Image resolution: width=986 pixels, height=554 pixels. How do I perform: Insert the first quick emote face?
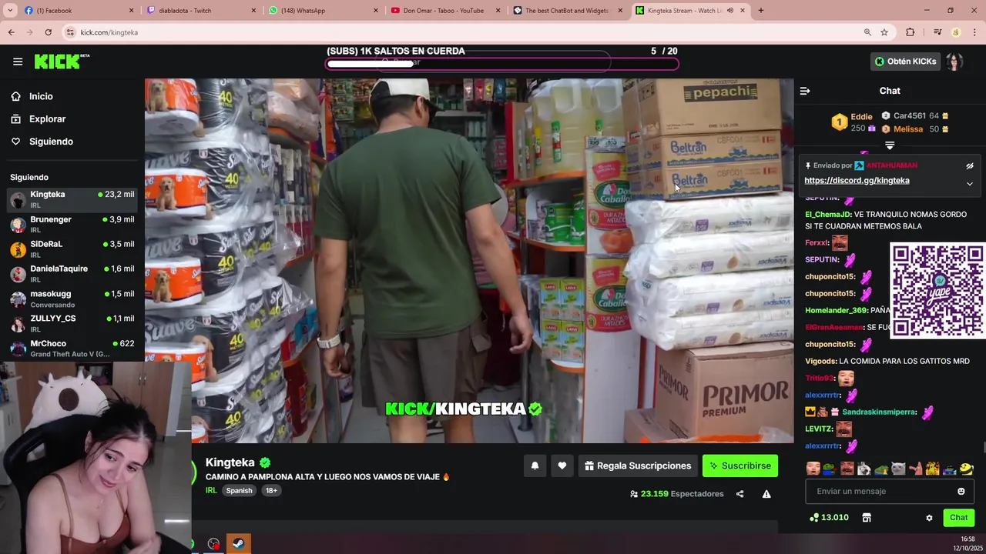tap(813, 469)
